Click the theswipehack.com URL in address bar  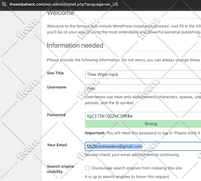pyautogui.click(x=64, y=4)
